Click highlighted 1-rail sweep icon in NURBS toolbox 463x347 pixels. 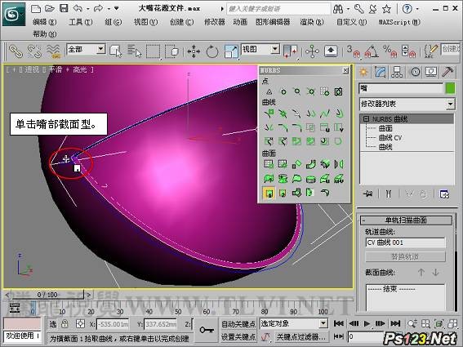pyautogui.click(x=269, y=194)
